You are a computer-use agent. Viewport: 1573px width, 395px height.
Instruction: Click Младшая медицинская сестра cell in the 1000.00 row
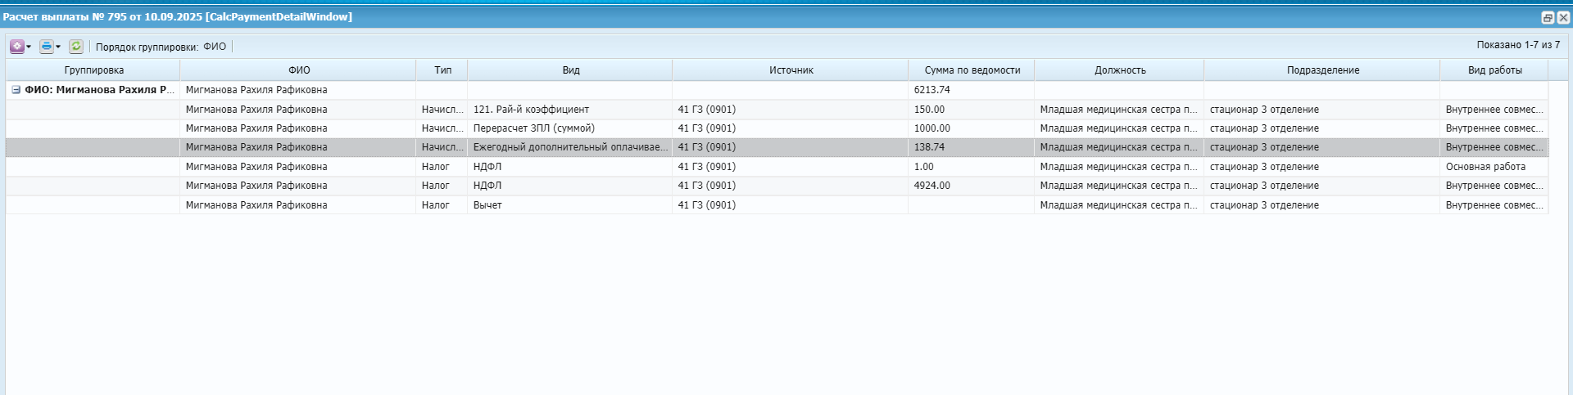(1119, 128)
